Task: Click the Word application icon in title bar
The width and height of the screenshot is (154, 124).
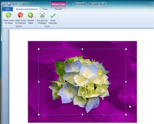Action: (4, 4)
